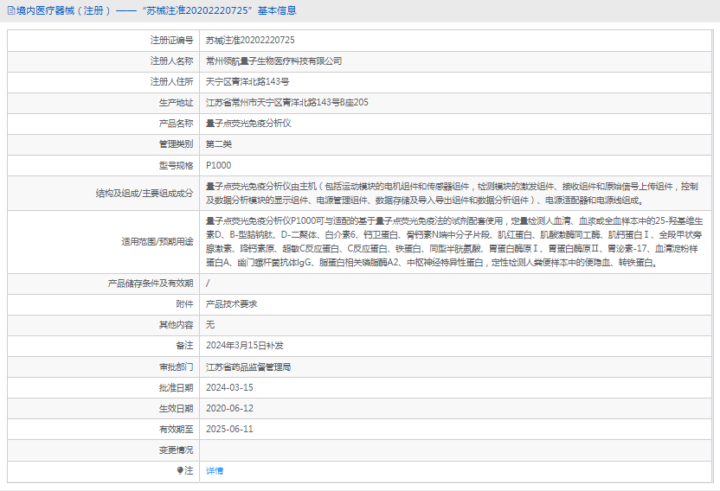Image resolution: width=720 pixels, height=491 pixels.
Task: Click the 批准日期 label
Action: pyautogui.click(x=176, y=388)
